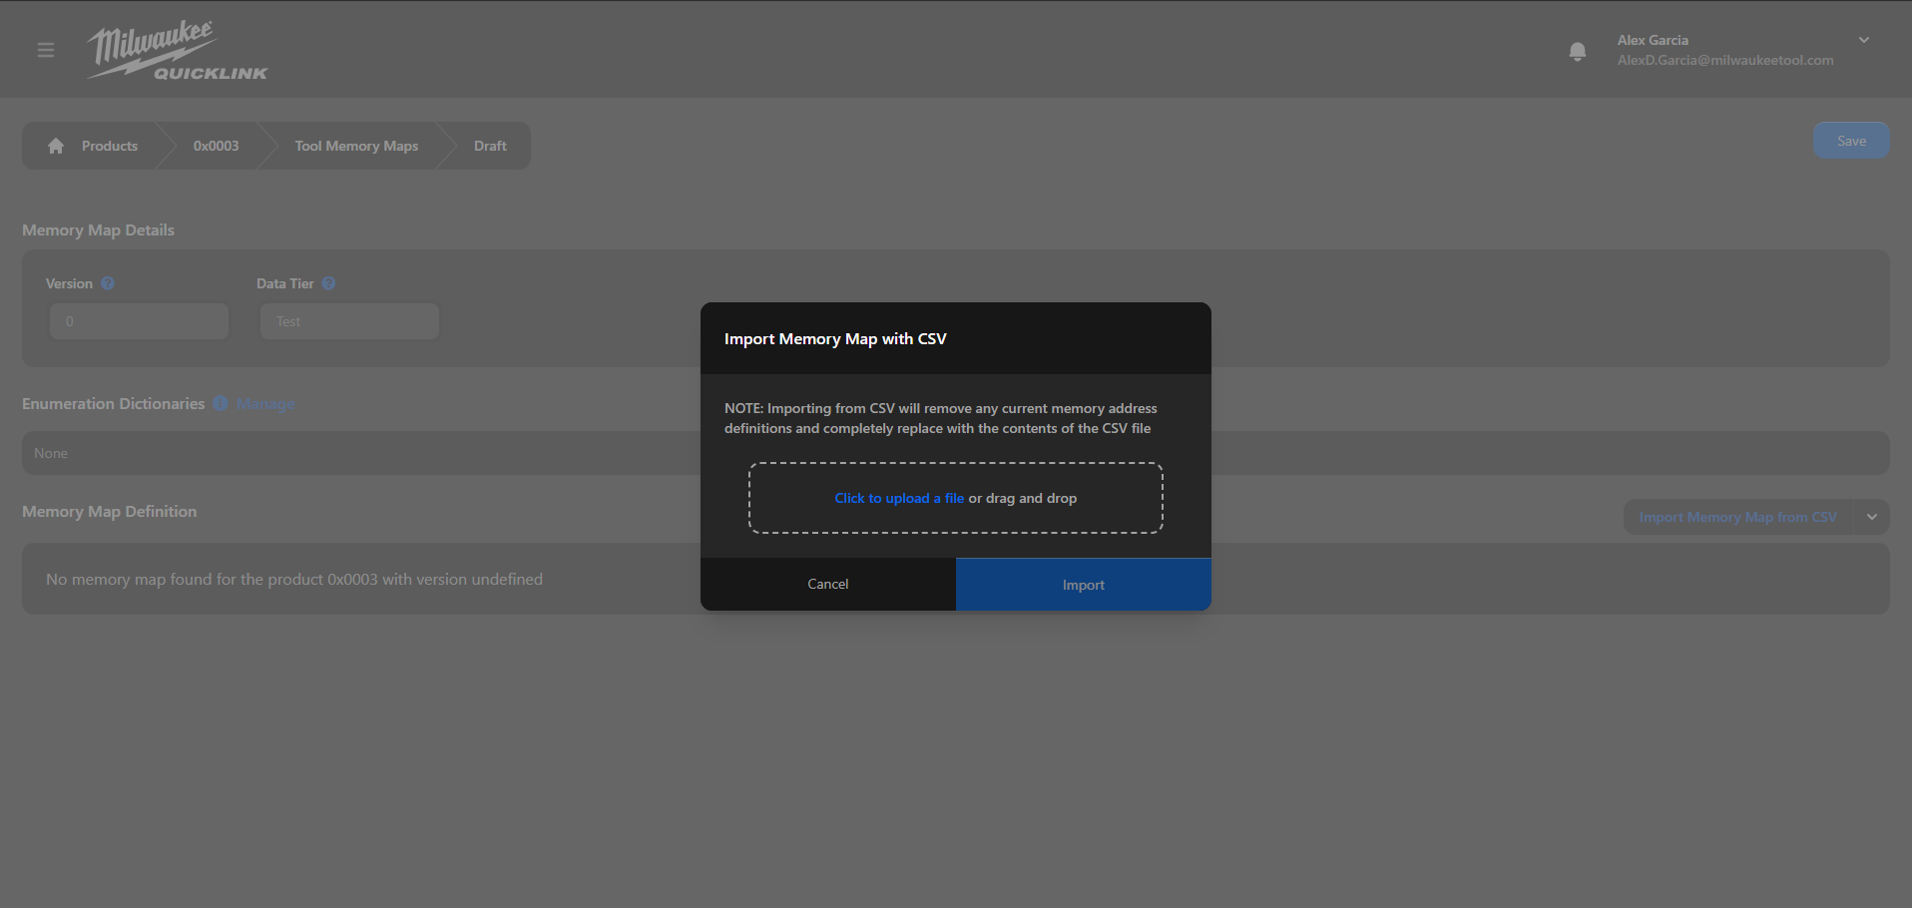Cancel the CSV import dialog

click(828, 584)
